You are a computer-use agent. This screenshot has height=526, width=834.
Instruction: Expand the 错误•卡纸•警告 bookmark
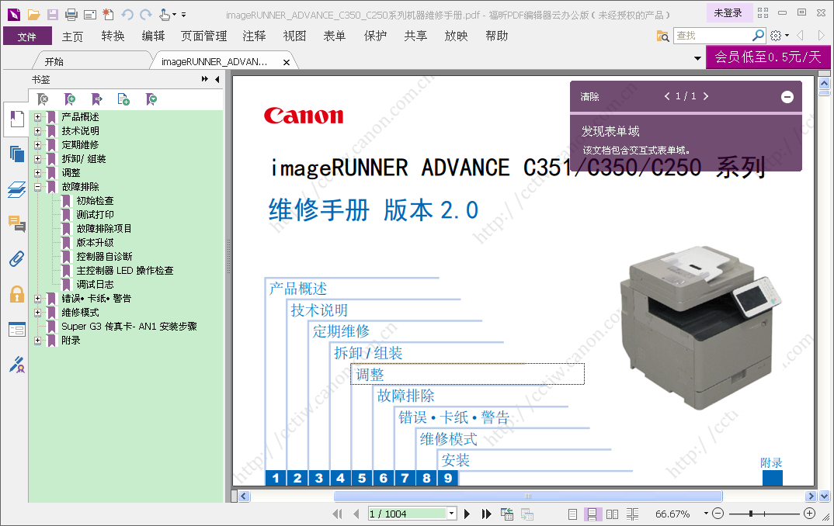(x=38, y=299)
